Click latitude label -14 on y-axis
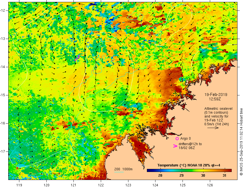 coord(3,67)
